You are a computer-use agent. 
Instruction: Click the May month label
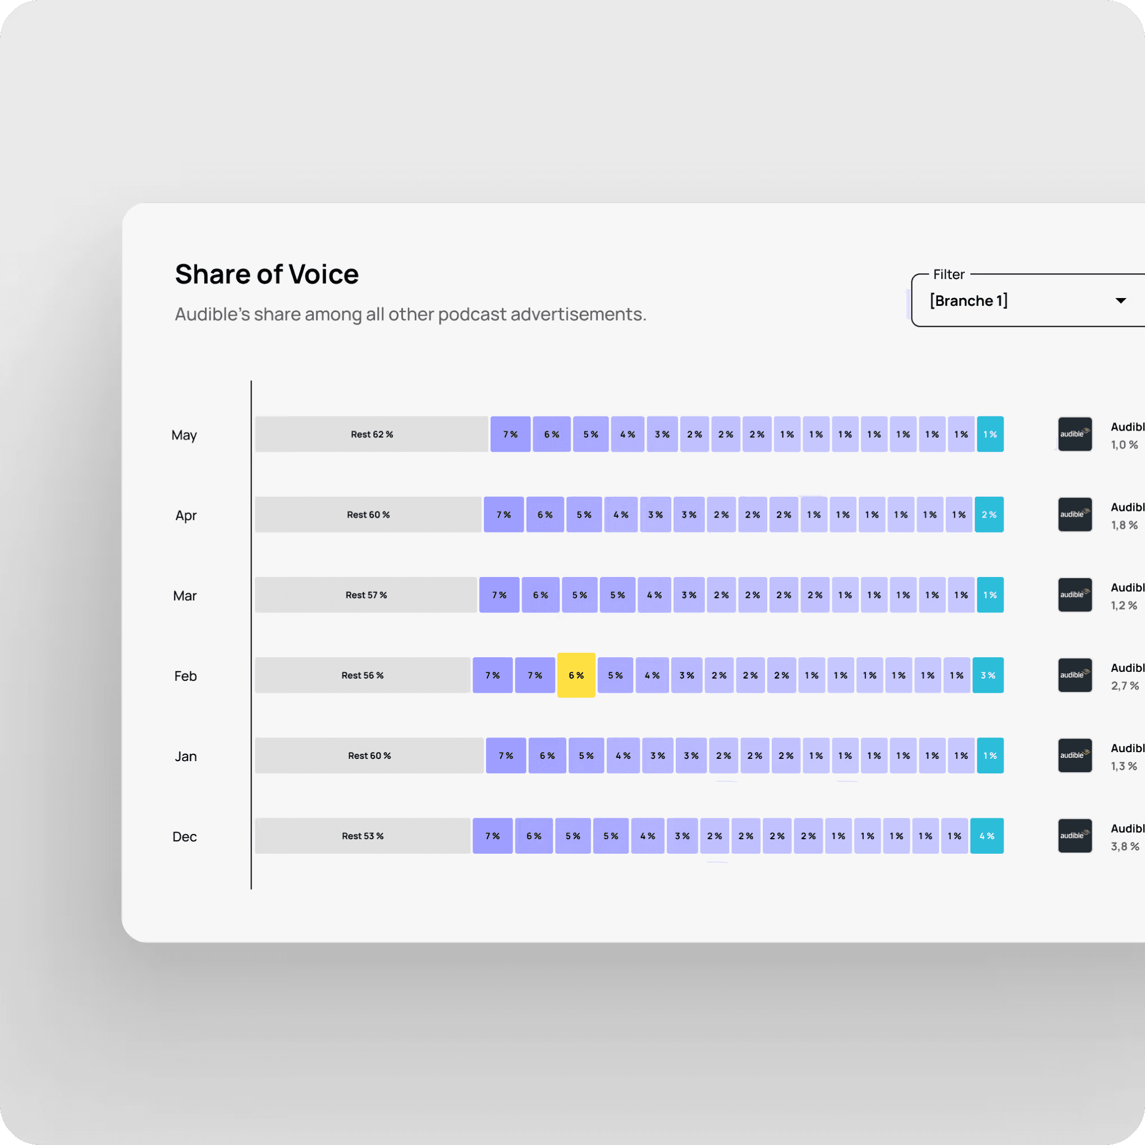tap(184, 435)
